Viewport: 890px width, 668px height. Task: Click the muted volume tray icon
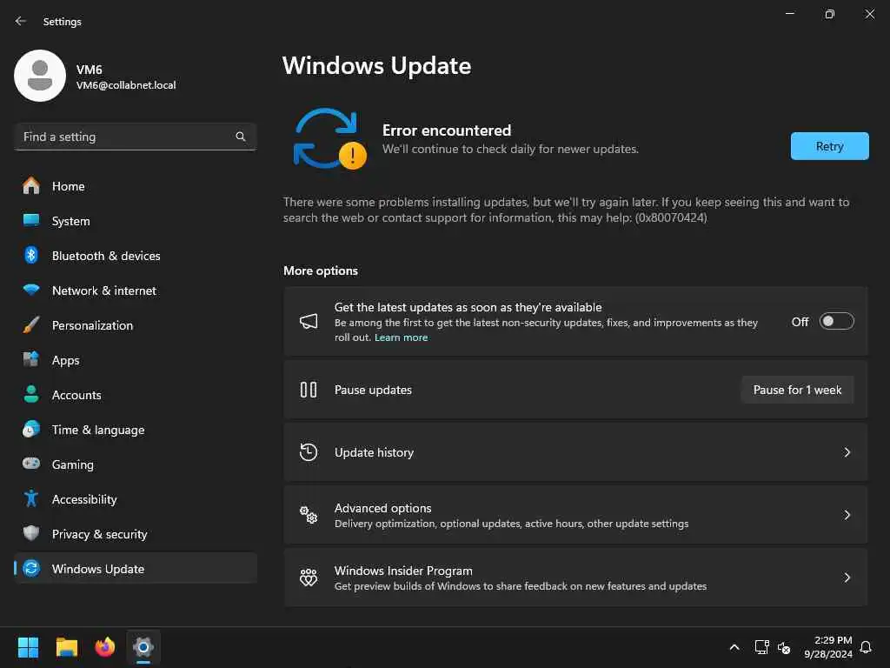point(784,647)
